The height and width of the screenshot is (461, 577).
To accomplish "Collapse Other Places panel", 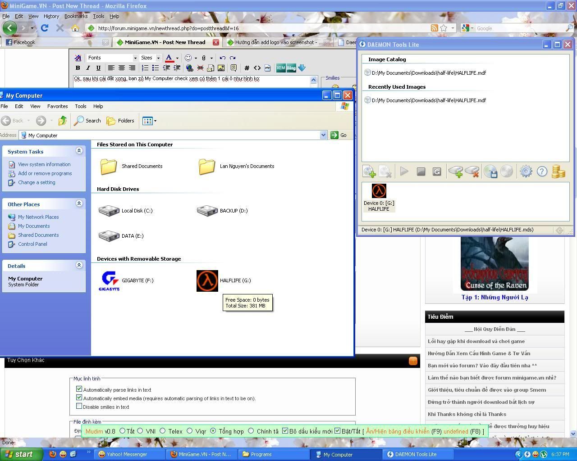I will click(79, 203).
